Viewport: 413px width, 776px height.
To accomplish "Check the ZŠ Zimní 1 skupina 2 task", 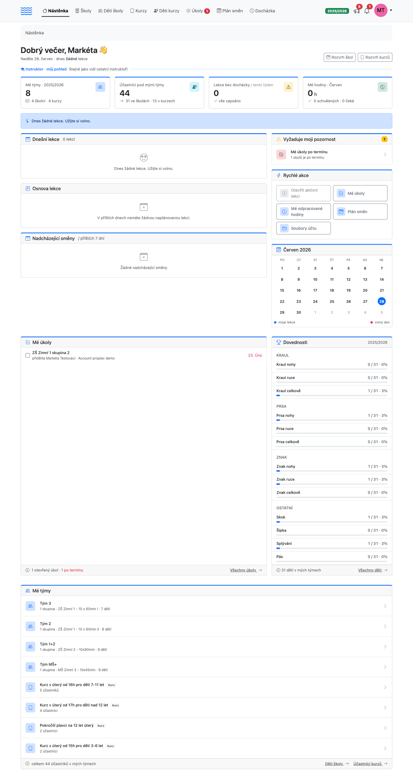I will (x=28, y=355).
